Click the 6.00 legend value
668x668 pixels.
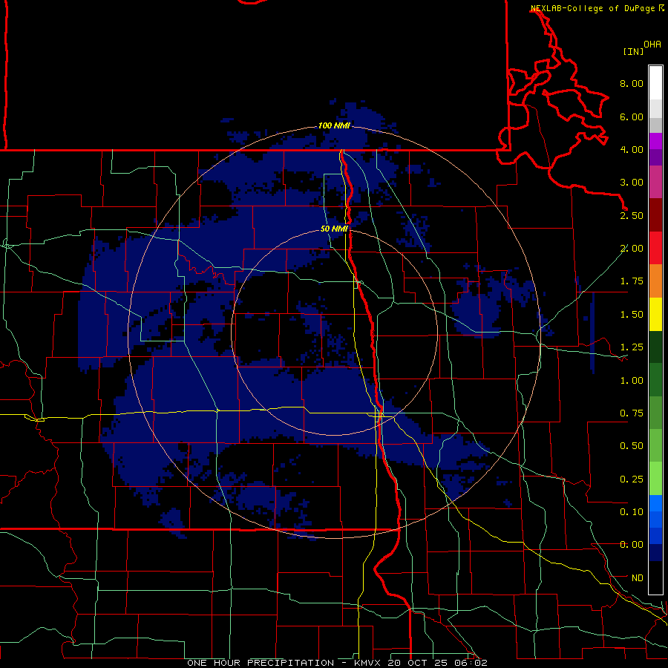(x=632, y=117)
